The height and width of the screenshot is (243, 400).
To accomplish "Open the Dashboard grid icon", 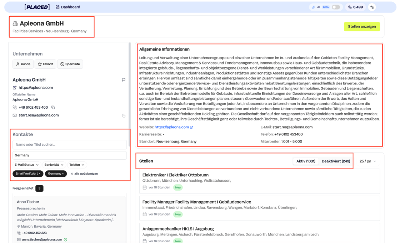I will tap(57, 7).
